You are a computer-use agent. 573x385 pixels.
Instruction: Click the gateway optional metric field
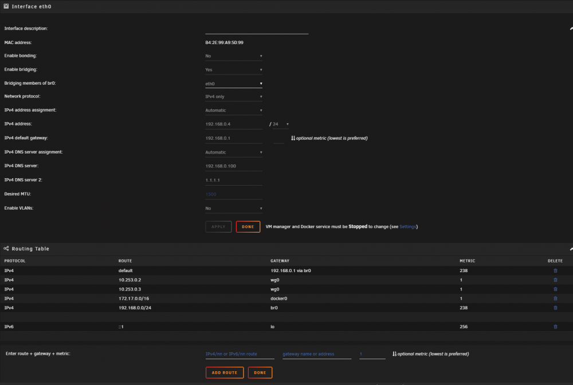279,138
